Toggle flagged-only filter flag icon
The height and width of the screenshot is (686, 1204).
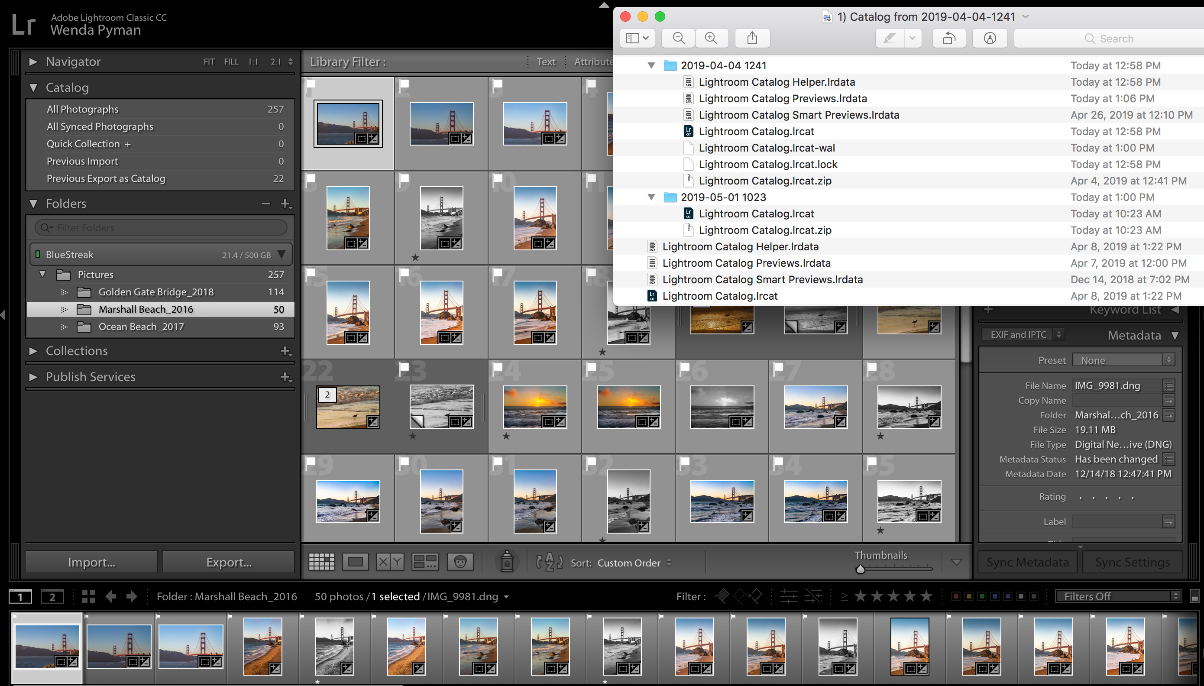[722, 596]
